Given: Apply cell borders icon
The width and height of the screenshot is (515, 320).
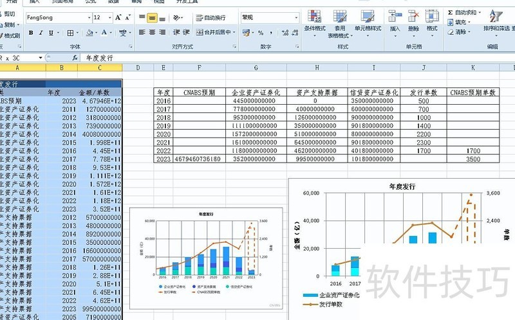Looking at the screenshot, I should pyautogui.click(x=70, y=33).
